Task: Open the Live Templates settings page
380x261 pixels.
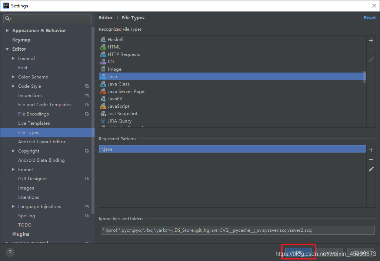Action: pos(34,123)
